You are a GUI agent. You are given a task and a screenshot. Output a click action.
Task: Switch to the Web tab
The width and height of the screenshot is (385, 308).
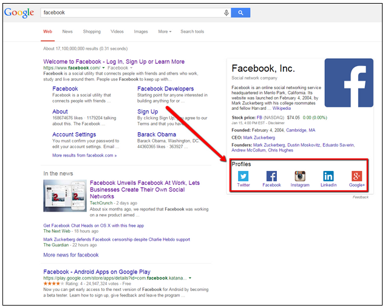[x=47, y=32]
